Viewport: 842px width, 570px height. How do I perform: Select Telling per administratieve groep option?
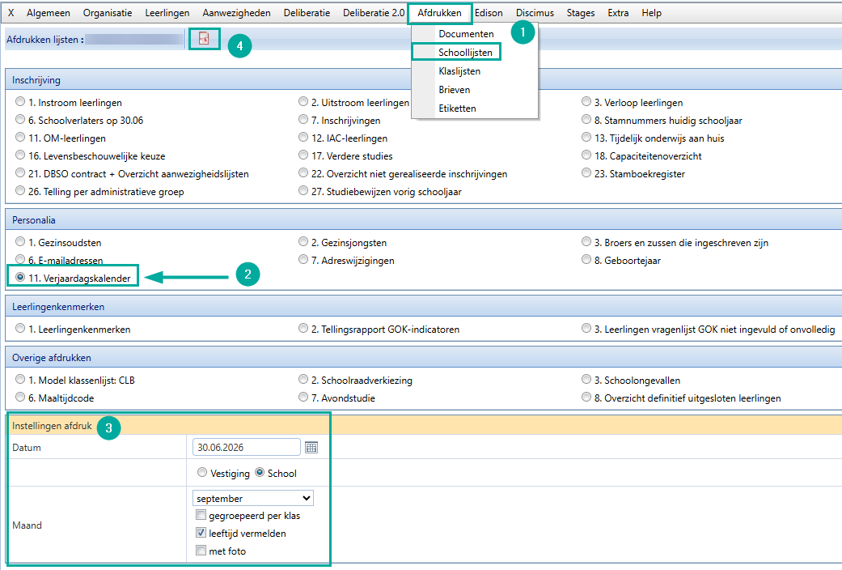(x=20, y=190)
